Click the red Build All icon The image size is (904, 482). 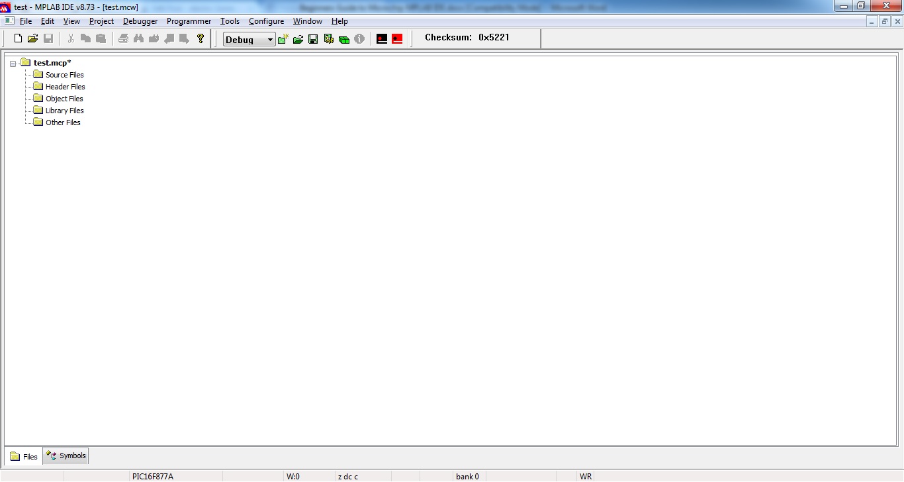click(x=397, y=39)
